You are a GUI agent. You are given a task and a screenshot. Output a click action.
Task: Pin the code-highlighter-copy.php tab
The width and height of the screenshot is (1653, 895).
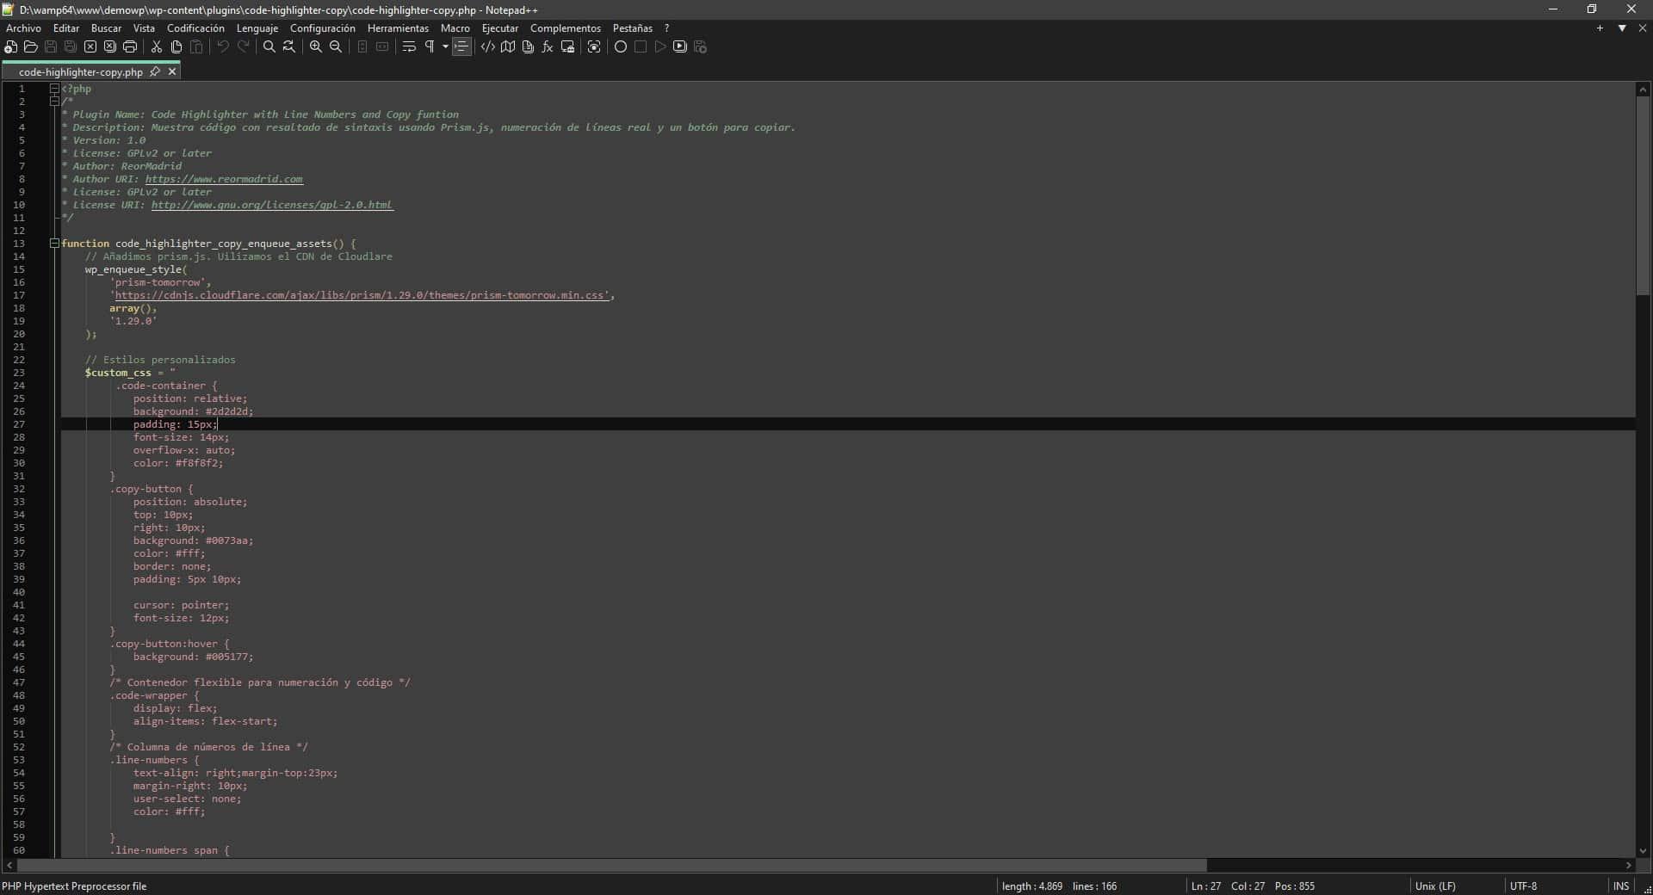tap(155, 72)
